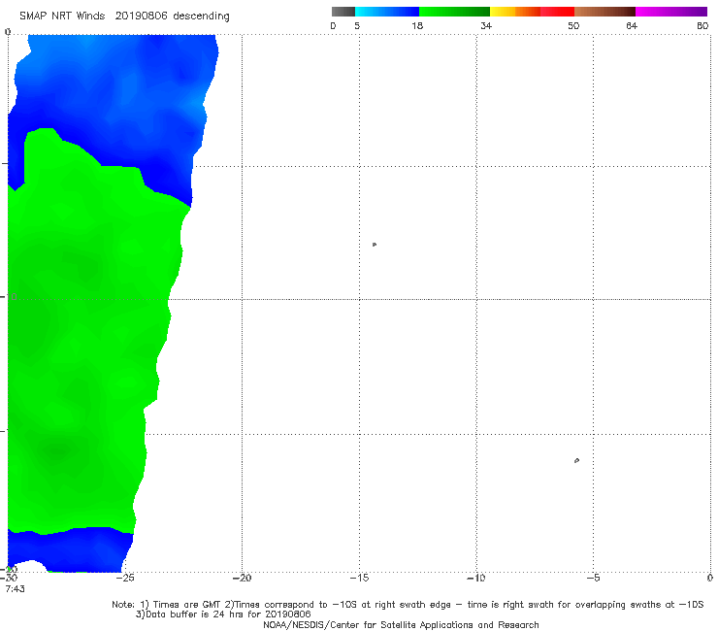Screen dimensions: 718x631
Task: Click the "Data buffer is 24 hrs" note line
Action: (223, 614)
